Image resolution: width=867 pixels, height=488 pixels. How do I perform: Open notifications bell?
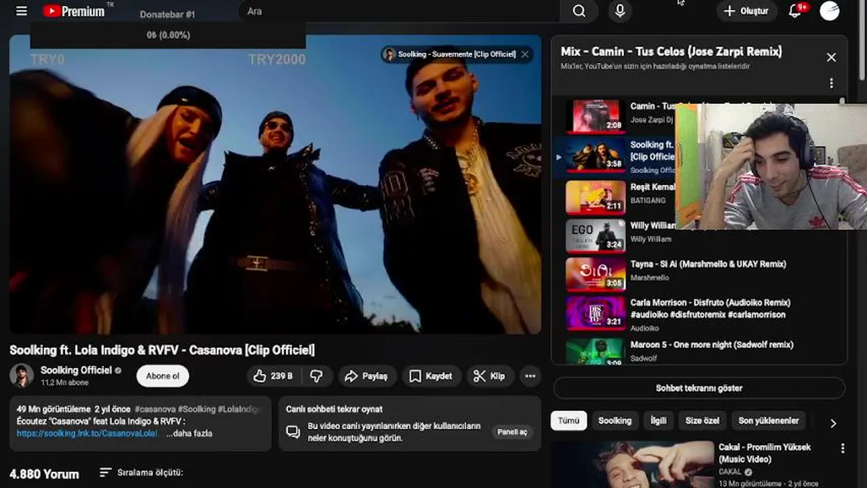click(x=795, y=11)
